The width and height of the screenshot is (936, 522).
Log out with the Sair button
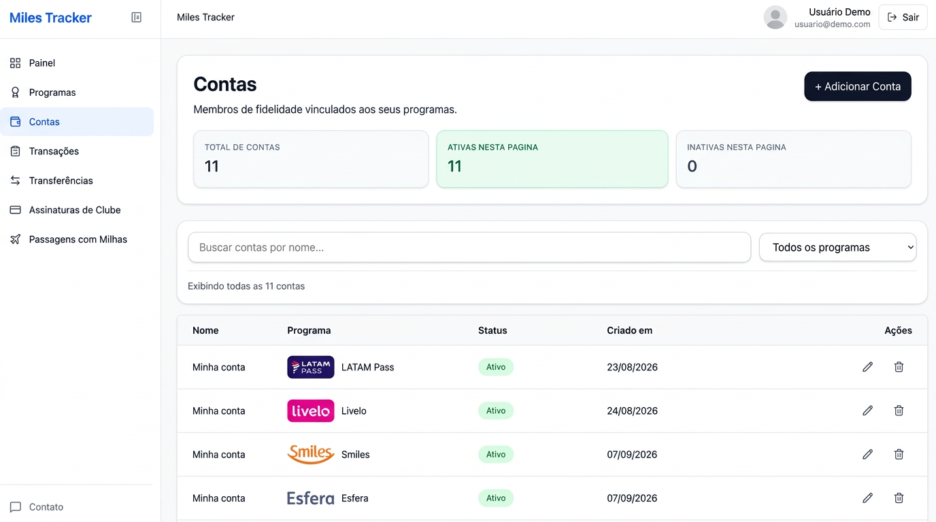coord(903,18)
